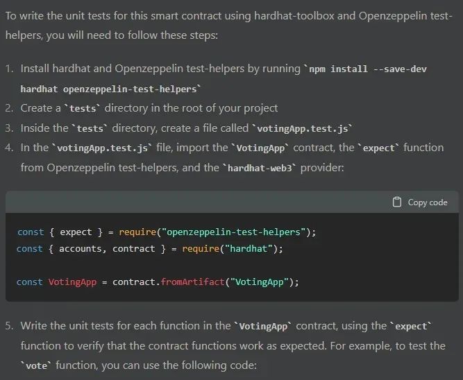
Task: Click 'votingApp.test.js' code in step 3
Action: 303,129
